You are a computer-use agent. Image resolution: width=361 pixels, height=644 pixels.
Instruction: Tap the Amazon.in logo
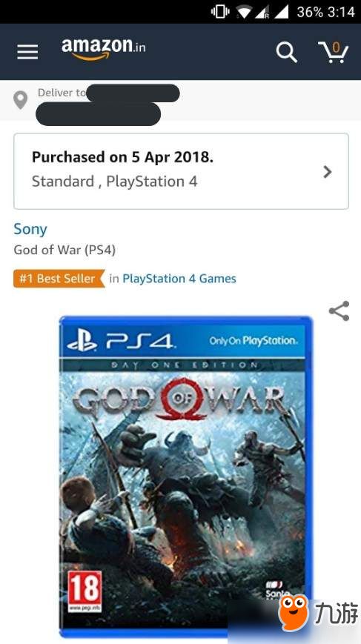coord(103,50)
